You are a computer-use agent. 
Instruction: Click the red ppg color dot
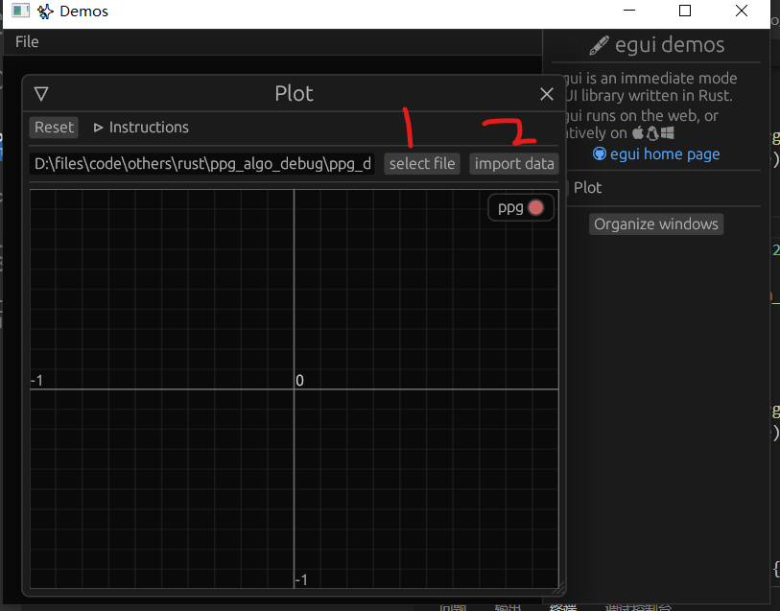[535, 207]
